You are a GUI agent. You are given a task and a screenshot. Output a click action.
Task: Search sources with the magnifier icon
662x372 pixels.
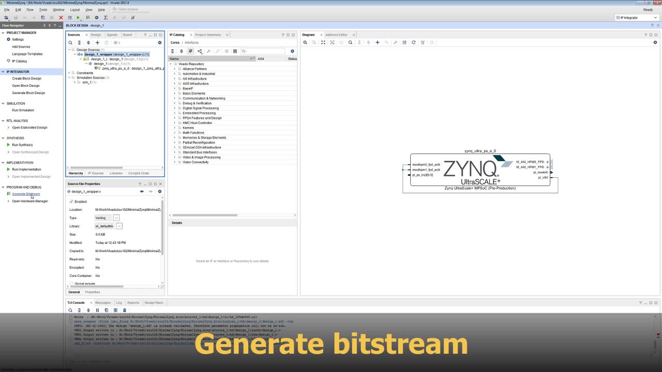(70, 43)
